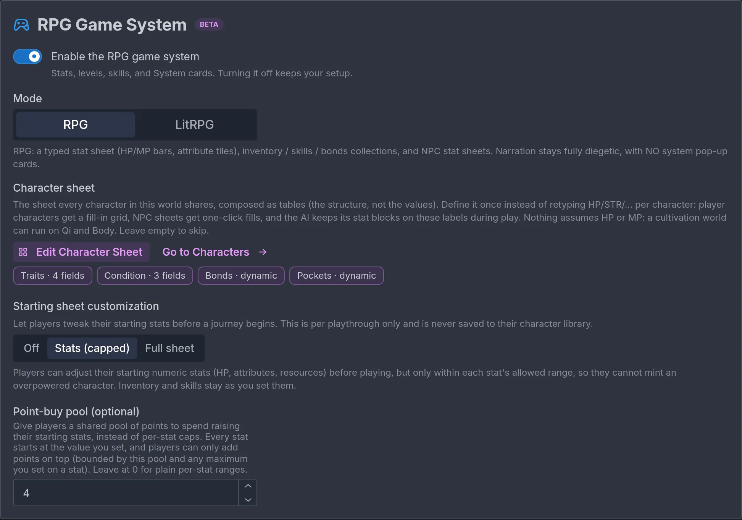742x520 pixels.
Task: Select RPG mode
Action: pos(76,125)
